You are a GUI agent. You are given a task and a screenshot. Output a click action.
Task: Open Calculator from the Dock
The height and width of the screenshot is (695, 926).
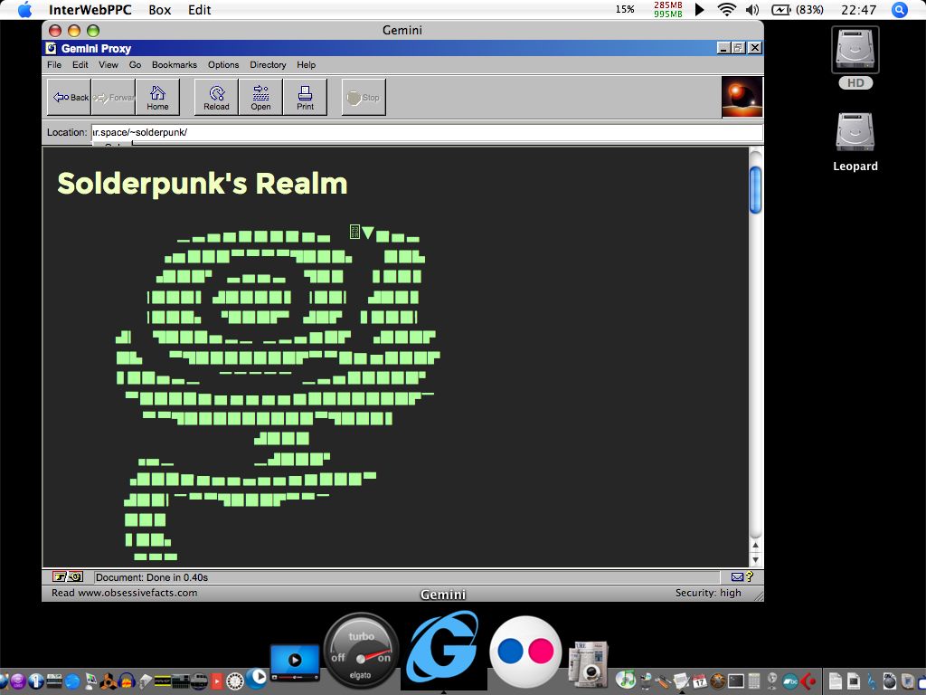pos(754,681)
